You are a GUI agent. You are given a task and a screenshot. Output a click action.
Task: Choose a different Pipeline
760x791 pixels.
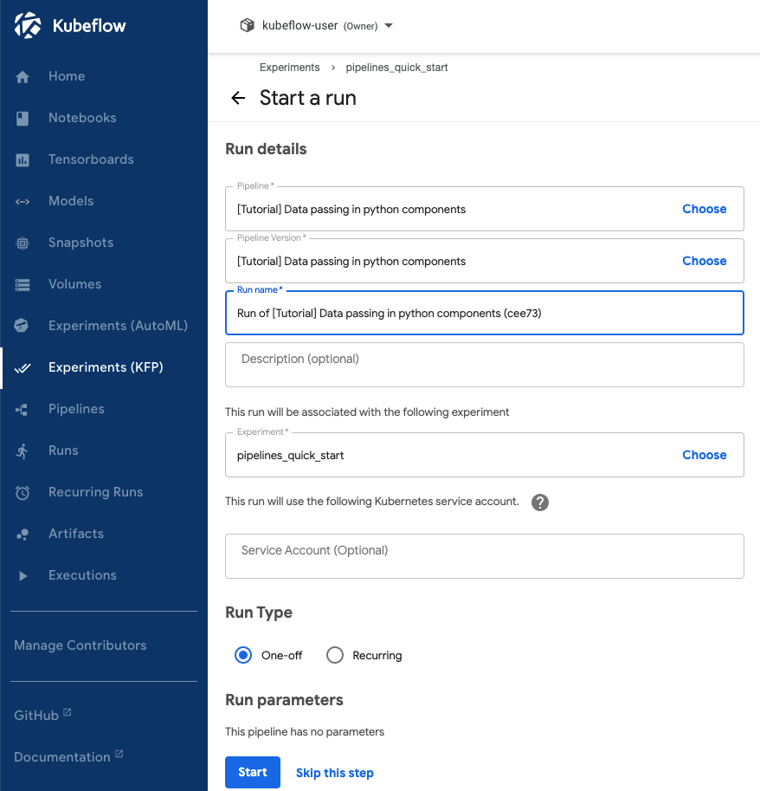coord(704,209)
